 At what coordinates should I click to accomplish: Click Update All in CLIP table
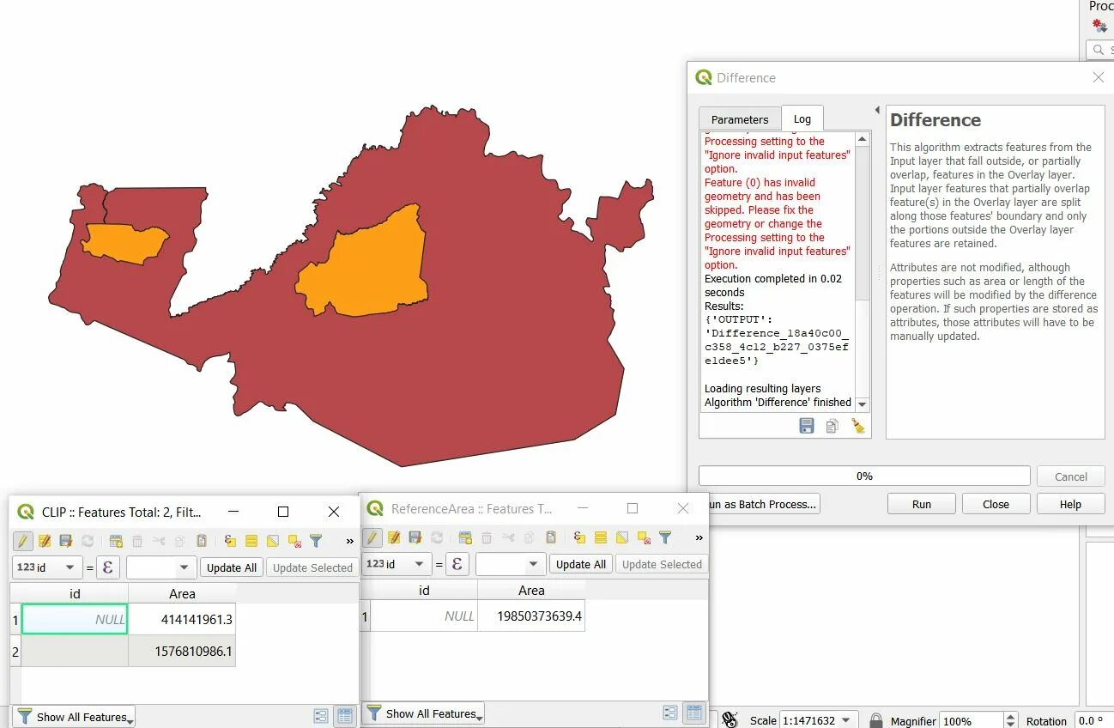[232, 567]
